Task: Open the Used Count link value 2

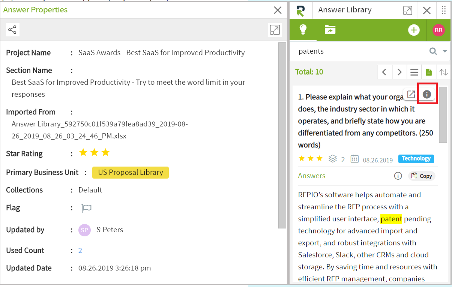Action: pos(80,251)
